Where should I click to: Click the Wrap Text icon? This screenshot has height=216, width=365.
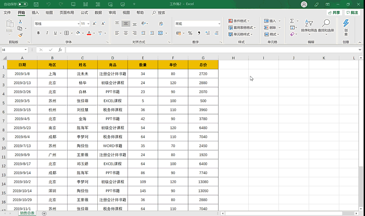coord(161,24)
